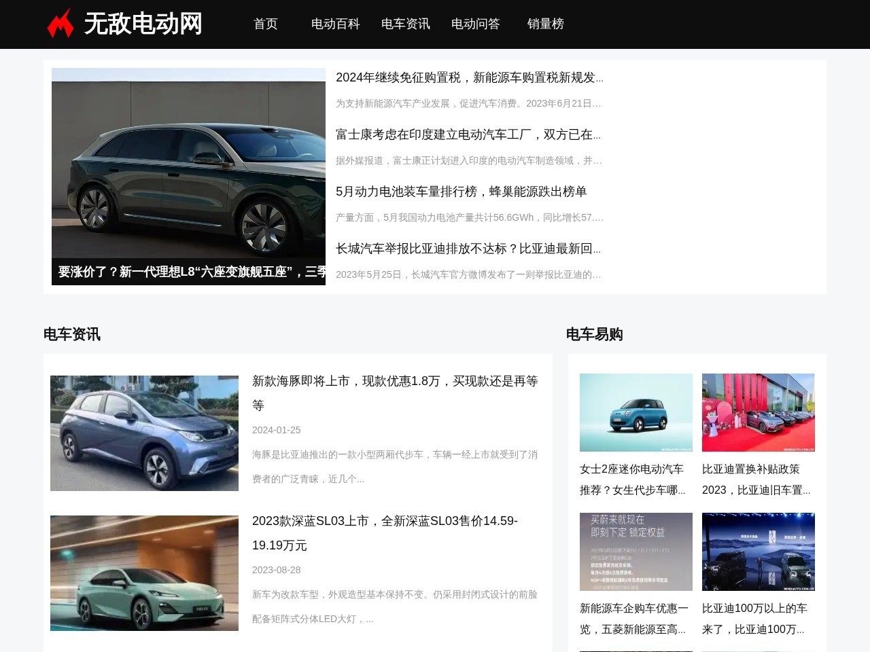This screenshot has height=652, width=870.
Task: Open link 女士2座迷你电动汽车推荐
Action: click(633, 479)
